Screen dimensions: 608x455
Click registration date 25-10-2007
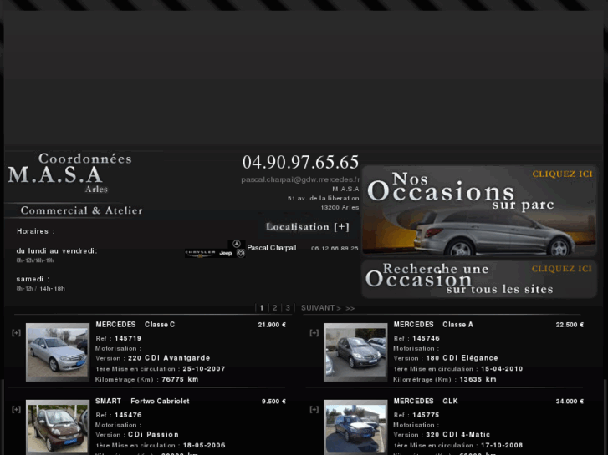(x=204, y=369)
